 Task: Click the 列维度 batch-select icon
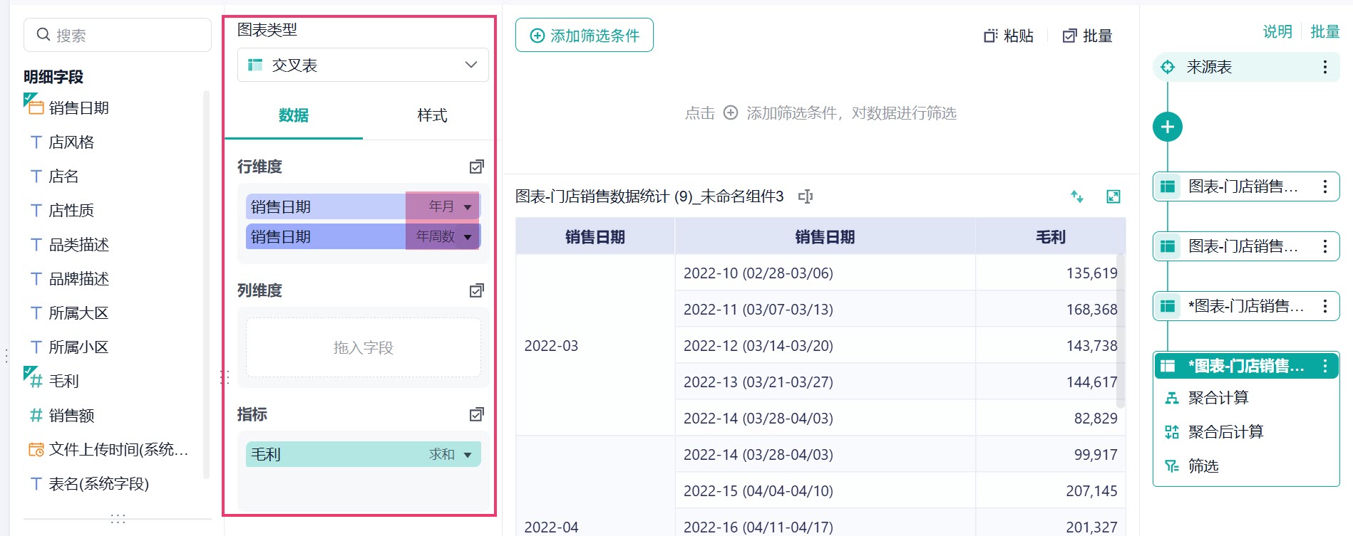coord(477,290)
